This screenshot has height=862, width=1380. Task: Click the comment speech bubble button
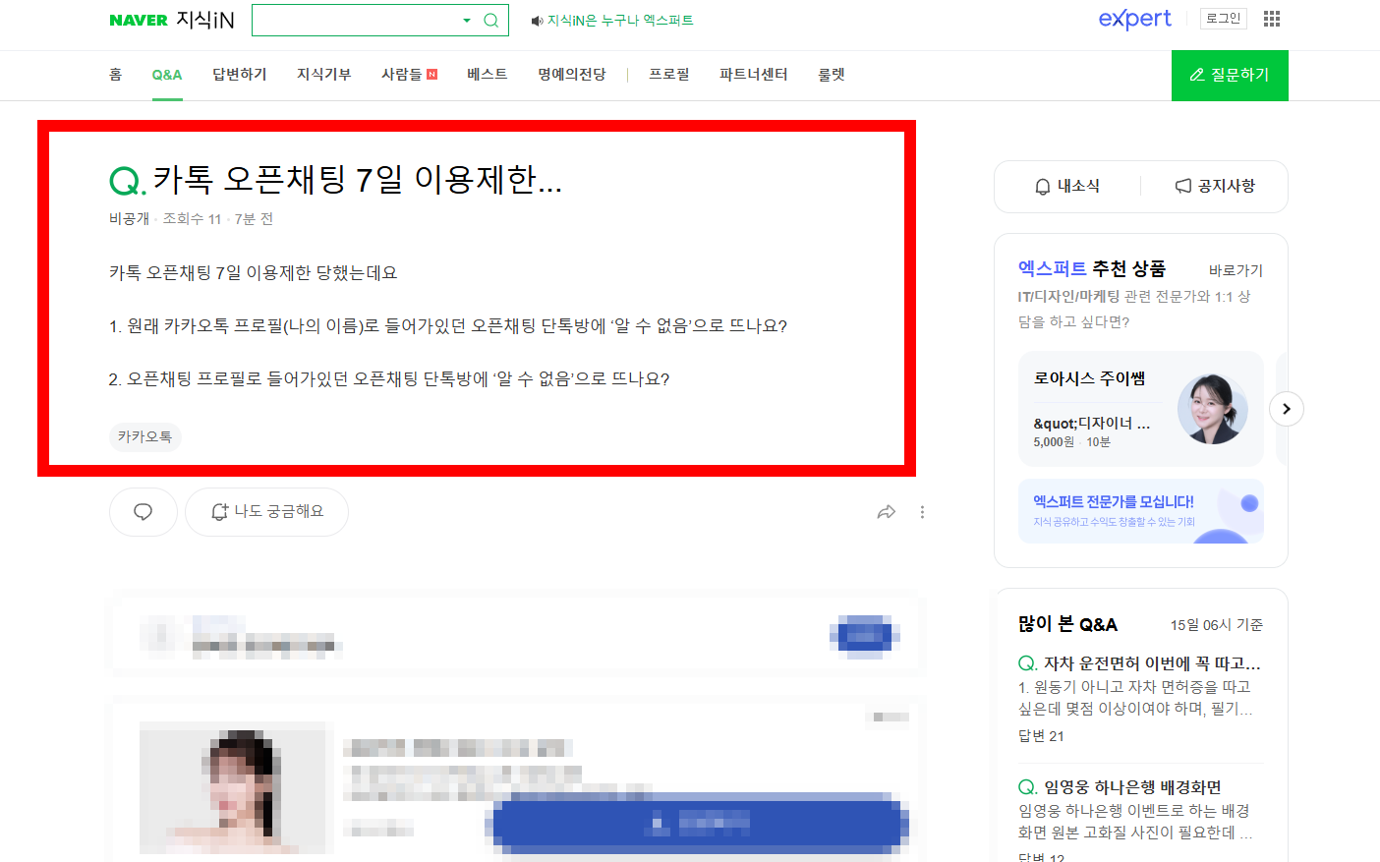click(144, 512)
